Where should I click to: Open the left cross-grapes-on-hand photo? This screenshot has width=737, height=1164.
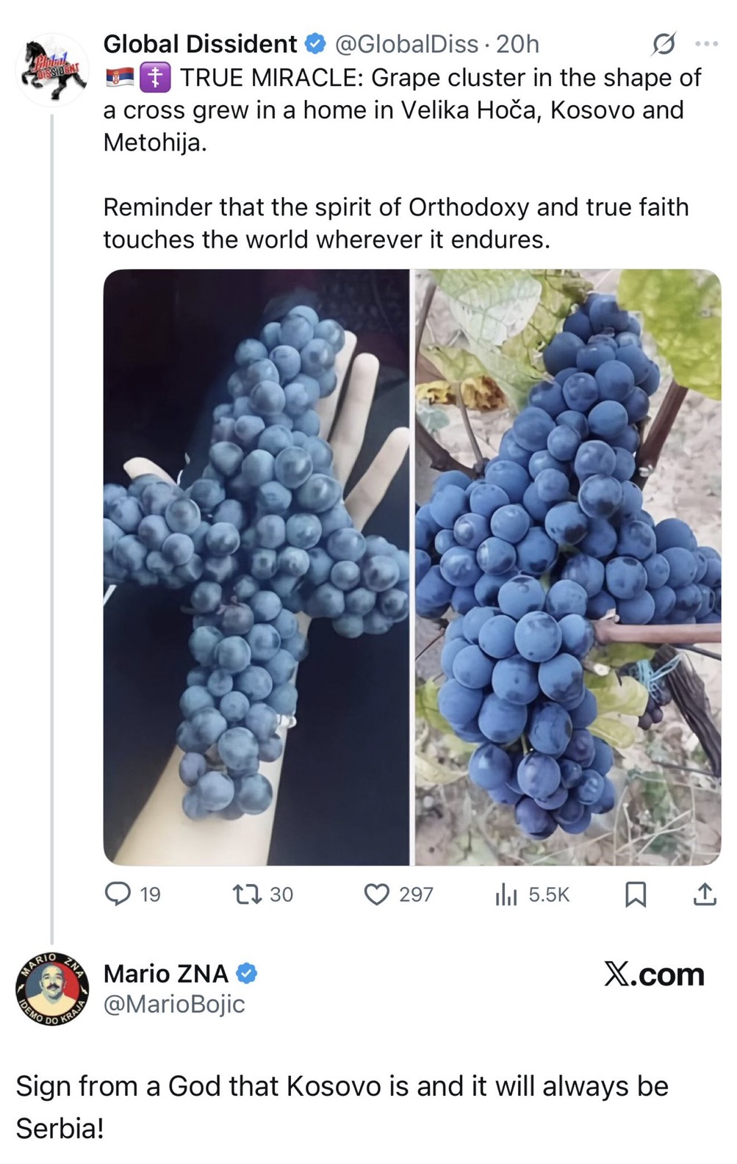[256, 567]
